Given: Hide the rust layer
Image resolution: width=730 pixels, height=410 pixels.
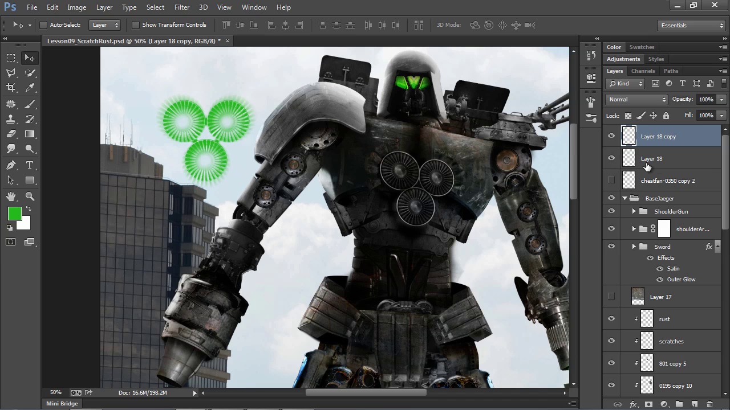Looking at the screenshot, I should point(611,319).
